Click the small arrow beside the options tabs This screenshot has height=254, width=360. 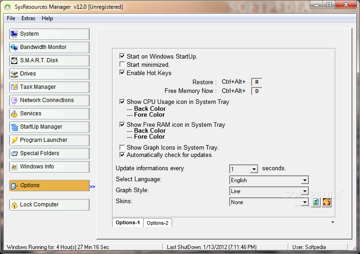click(333, 222)
